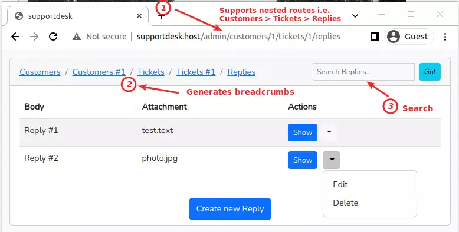Click the browser back arrow
The height and width of the screenshot is (232, 459).
pos(15,37)
